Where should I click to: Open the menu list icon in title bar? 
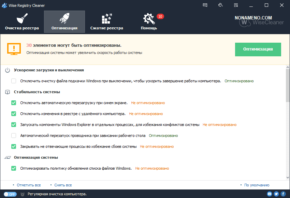[x=236, y=5]
